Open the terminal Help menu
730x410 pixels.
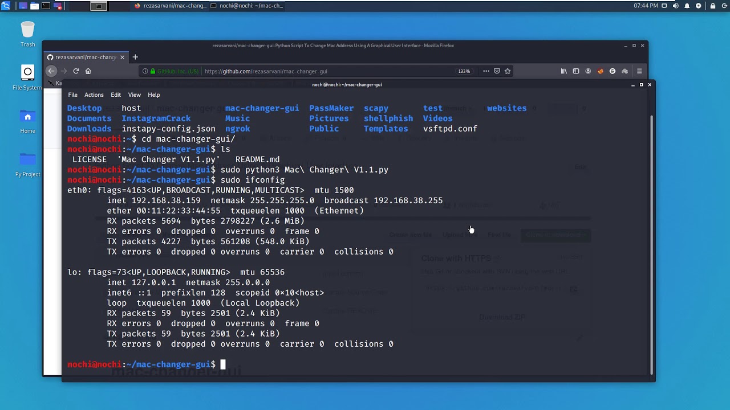(x=154, y=95)
